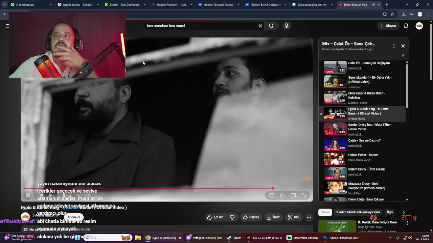433x243 pixels.
Task: Play Çağla - Saz mı Caz mı?
Action: [x=362, y=144]
